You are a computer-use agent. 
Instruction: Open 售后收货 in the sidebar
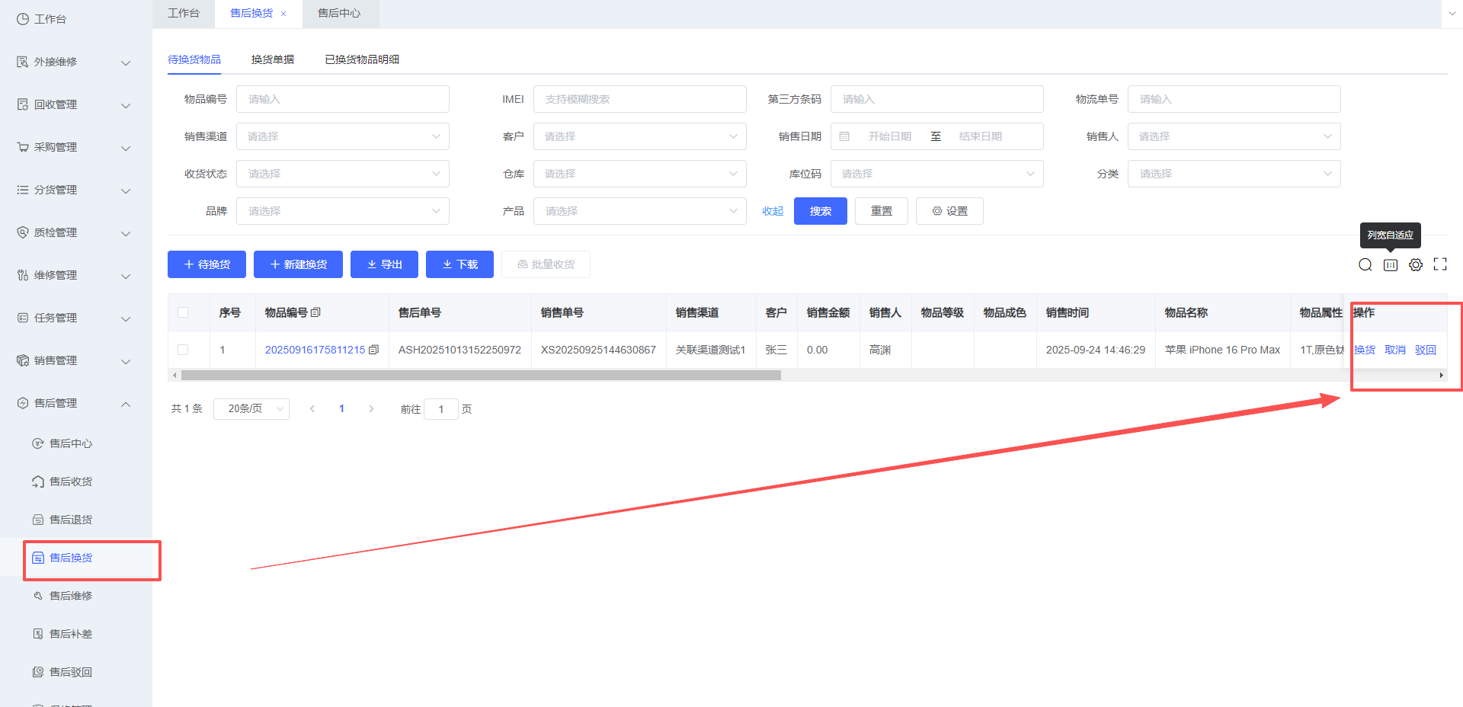click(x=70, y=481)
